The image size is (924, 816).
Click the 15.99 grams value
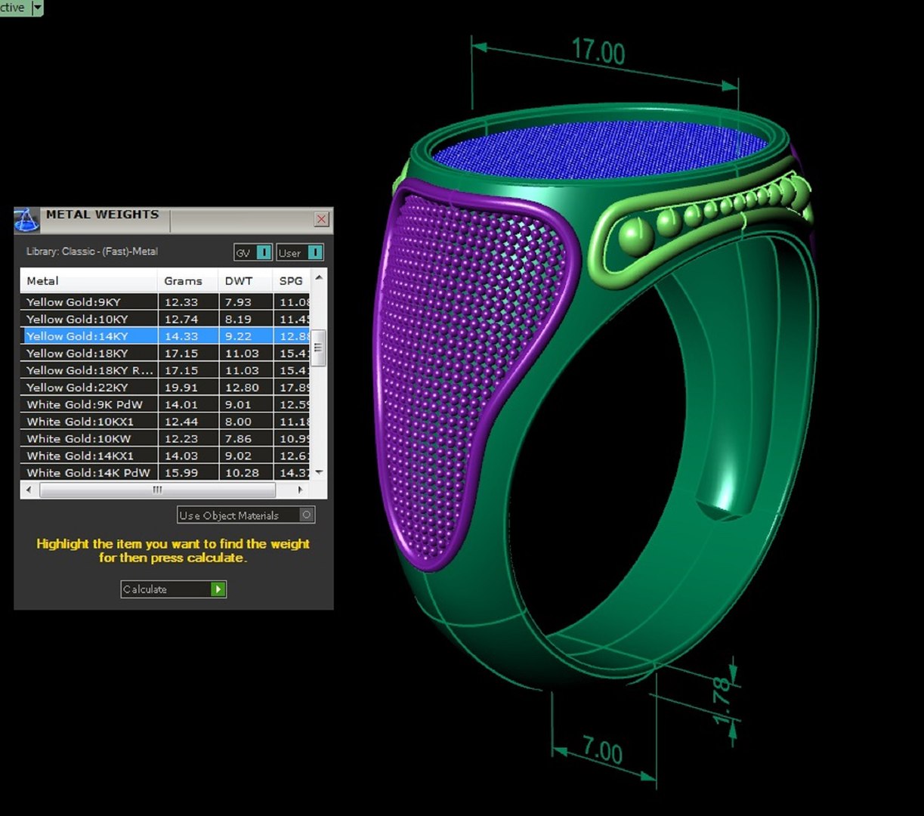click(x=181, y=473)
